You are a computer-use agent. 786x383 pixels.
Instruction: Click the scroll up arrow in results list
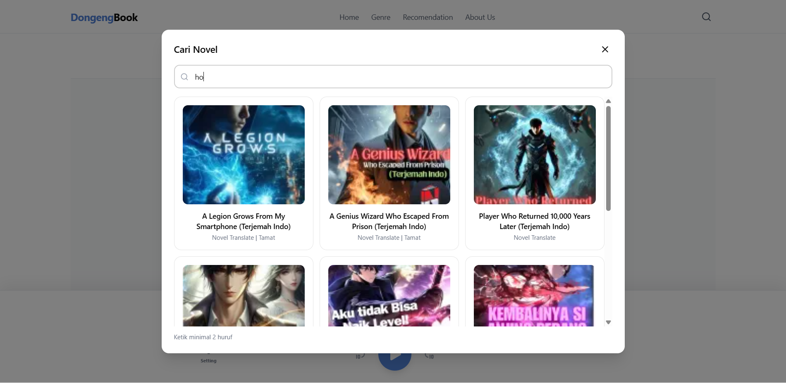tap(608, 101)
